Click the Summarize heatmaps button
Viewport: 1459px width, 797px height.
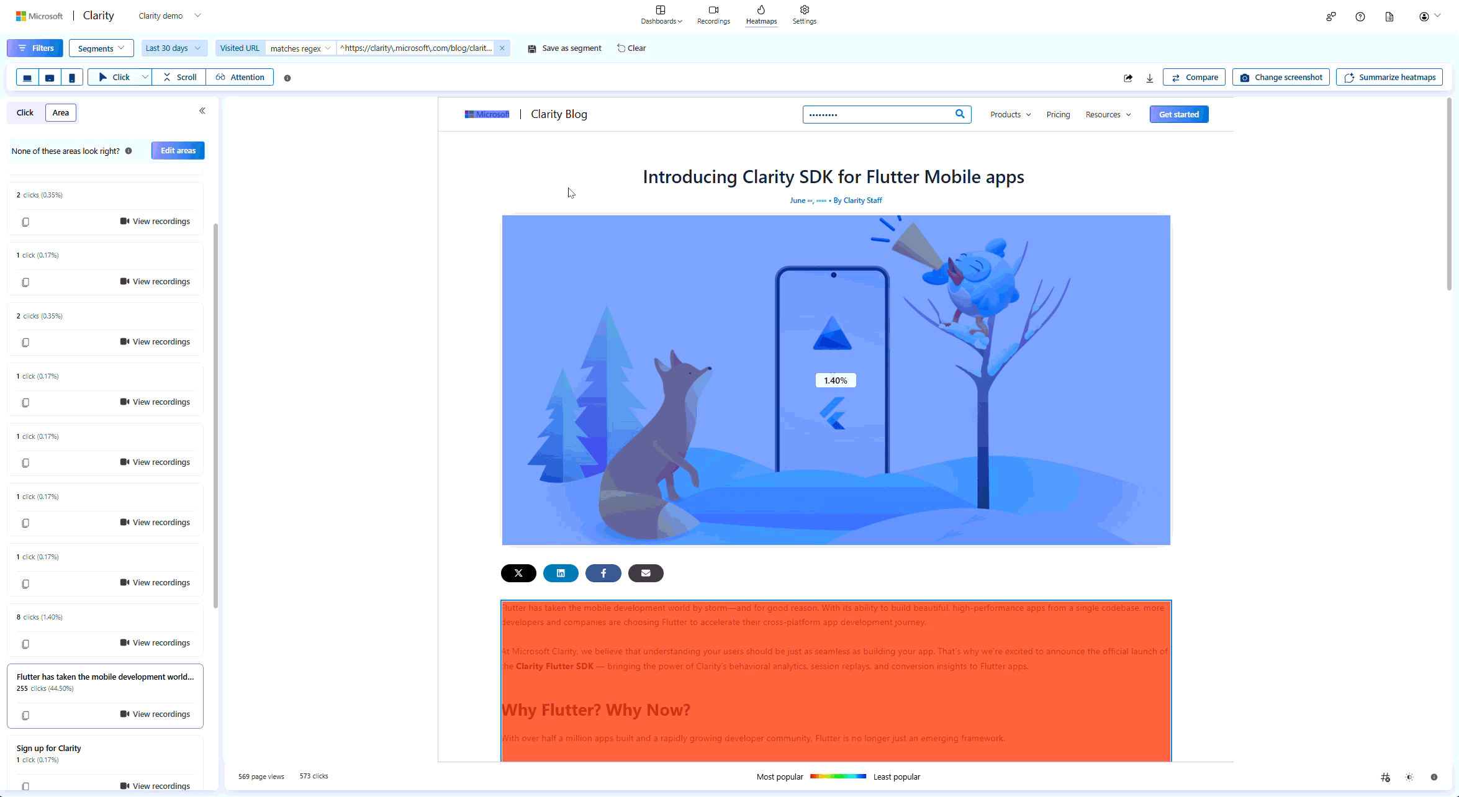tap(1389, 78)
